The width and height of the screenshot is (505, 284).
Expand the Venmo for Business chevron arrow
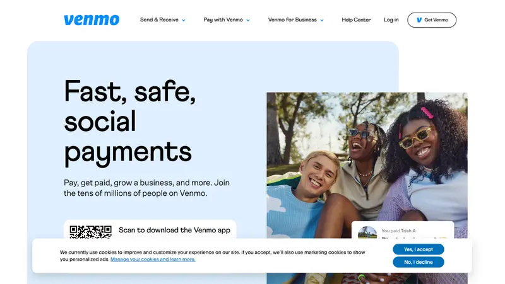322,20
